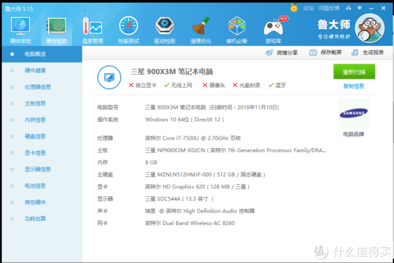Open 游戏库 game library controller icon
Viewport: 394px width, 263px height.
point(273,30)
